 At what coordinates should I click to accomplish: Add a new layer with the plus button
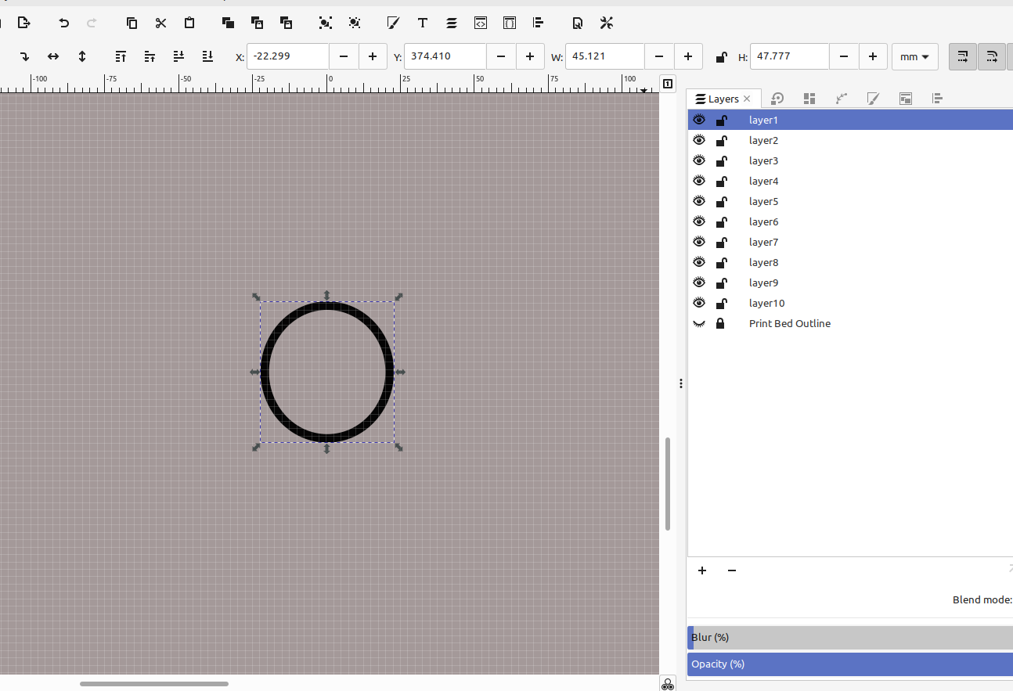coord(701,570)
